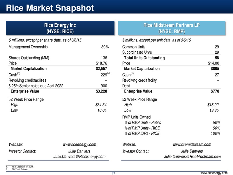Select the 900 senior notes value
Screen dimensions: 233x175
pyautogui.click(x=104, y=86)
